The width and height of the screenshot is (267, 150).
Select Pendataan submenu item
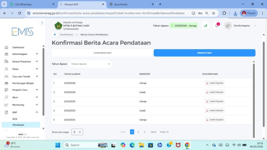21,125
